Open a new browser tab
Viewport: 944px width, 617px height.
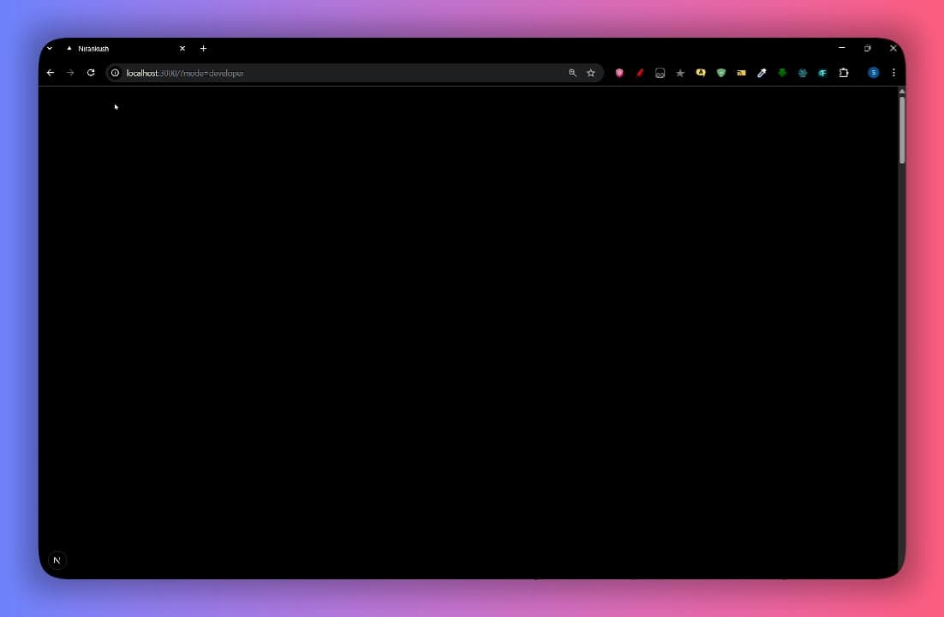(x=204, y=48)
